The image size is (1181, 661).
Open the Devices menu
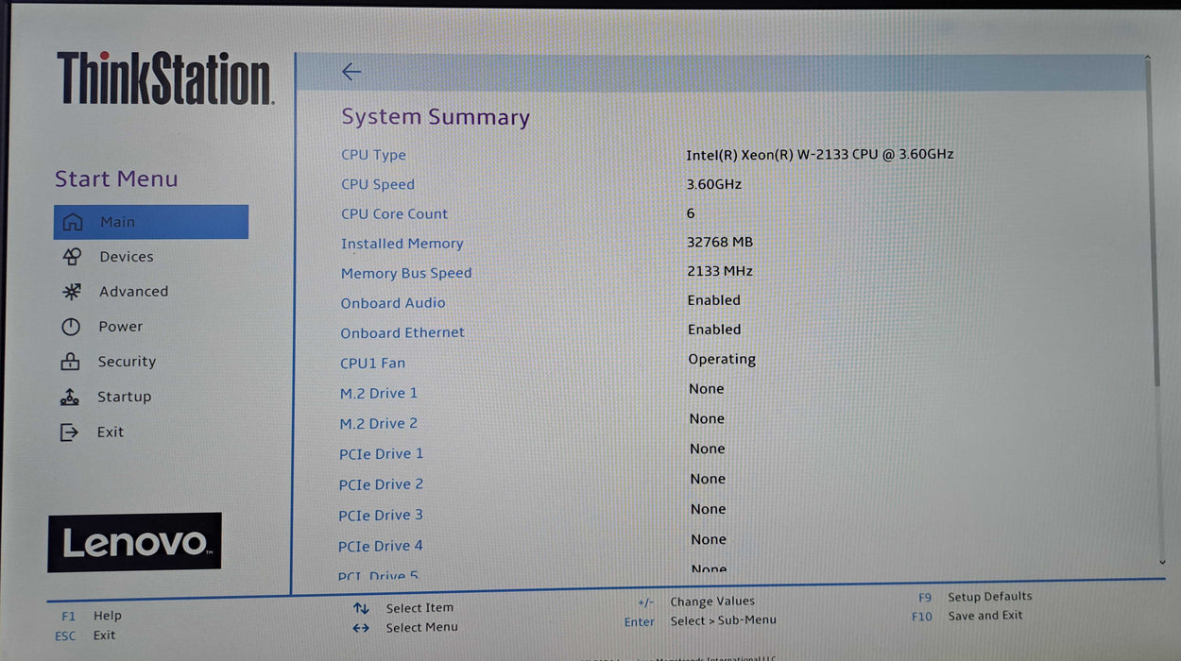[127, 257]
